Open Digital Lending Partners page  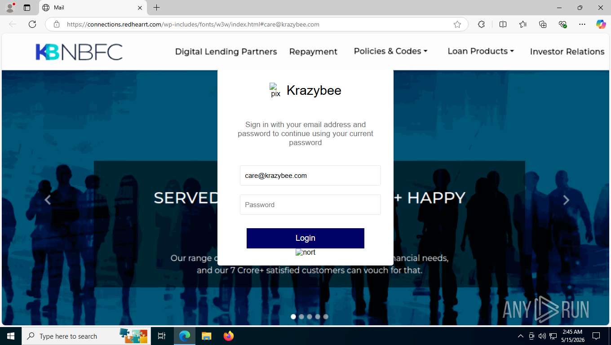coord(226,52)
